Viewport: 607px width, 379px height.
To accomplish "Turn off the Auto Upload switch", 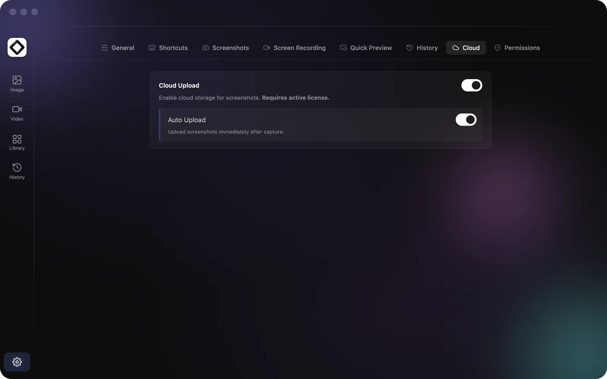I will point(466,120).
